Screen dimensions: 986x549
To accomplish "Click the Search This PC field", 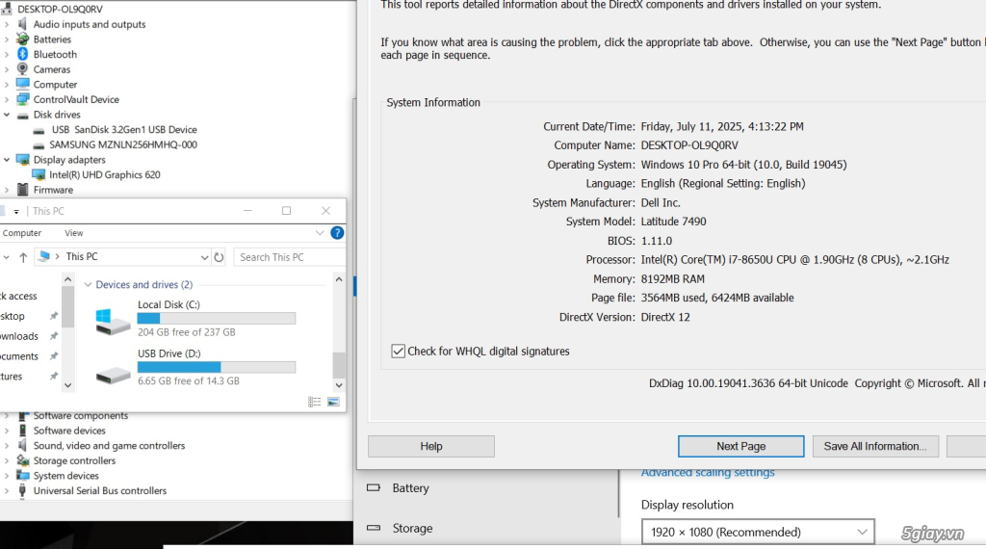I will pyautogui.click(x=289, y=257).
